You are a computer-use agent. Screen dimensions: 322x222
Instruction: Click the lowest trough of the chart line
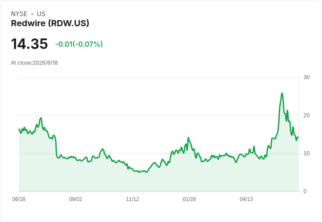140,172
